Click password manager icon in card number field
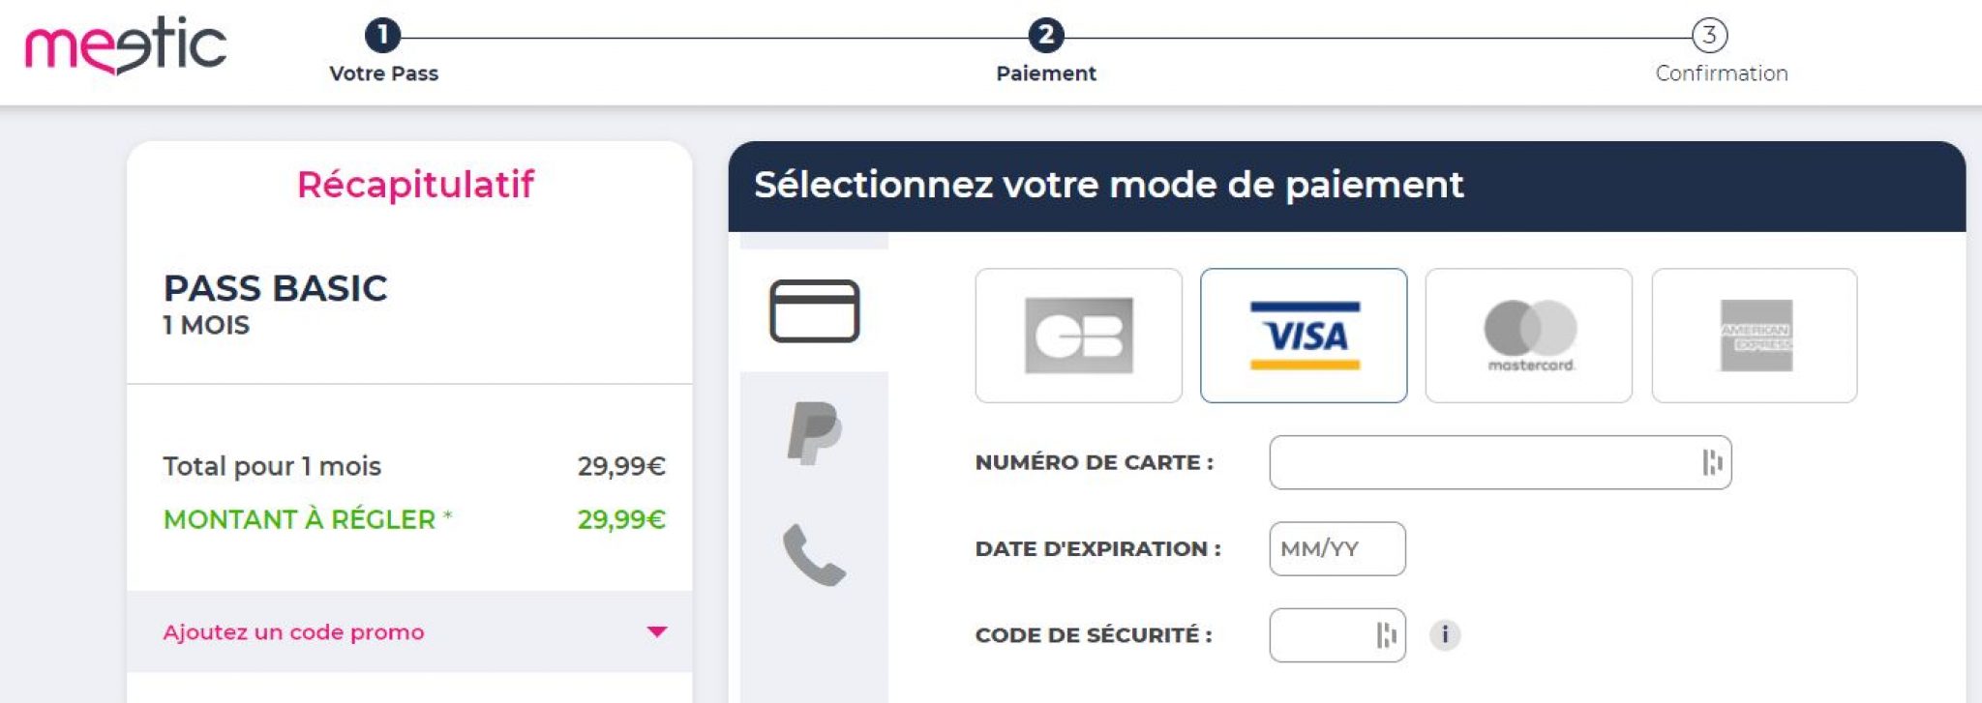 (x=1712, y=462)
